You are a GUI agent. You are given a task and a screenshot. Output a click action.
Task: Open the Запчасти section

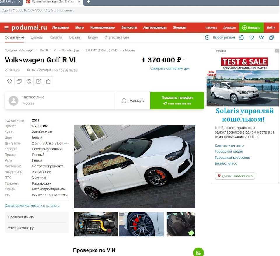click(x=129, y=27)
